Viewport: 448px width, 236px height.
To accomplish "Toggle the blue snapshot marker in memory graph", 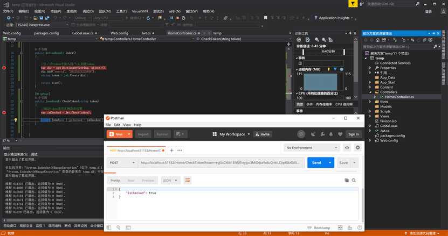I will click(335, 69).
